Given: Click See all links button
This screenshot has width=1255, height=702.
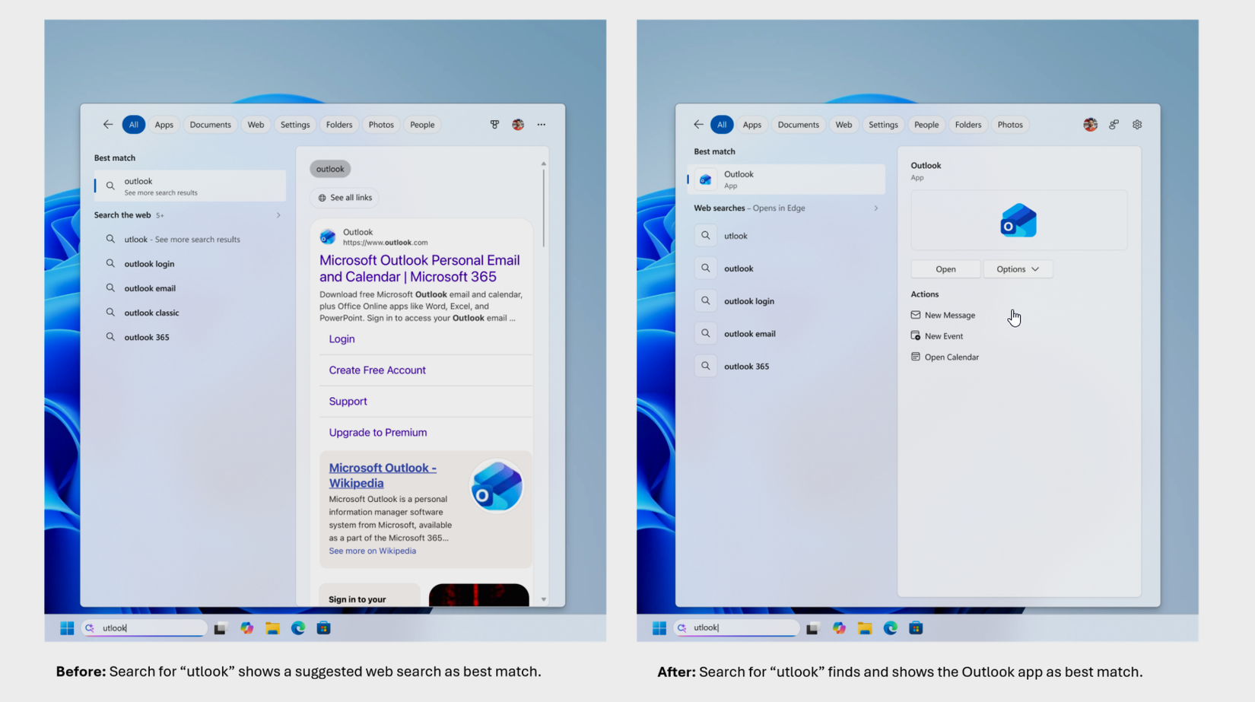Looking at the screenshot, I should [345, 198].
